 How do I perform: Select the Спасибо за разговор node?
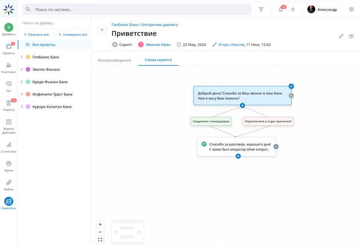(x=237, y=147)
